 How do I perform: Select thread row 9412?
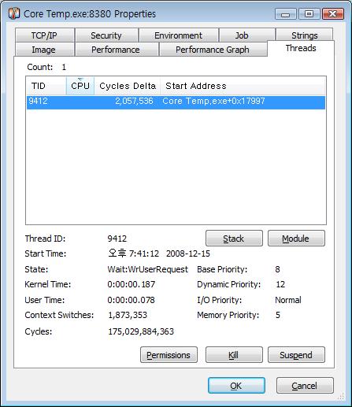(x=176, y=102)
